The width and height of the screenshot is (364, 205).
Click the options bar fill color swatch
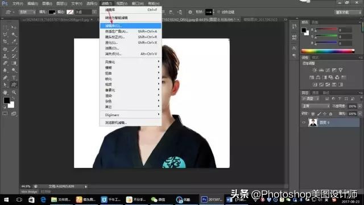(x=52, y=12)
